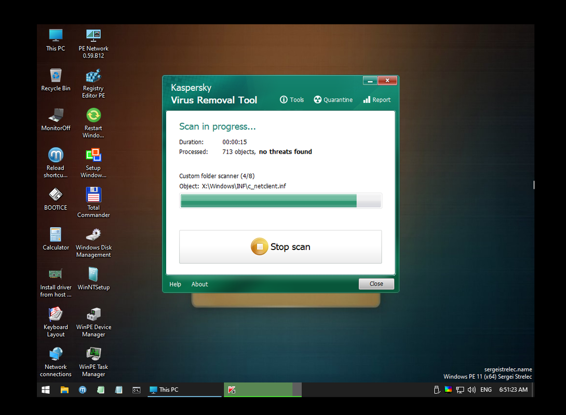Launch Windows Disk Management icon
Viewport: 566px width, 415px height.
click(93, 243)
